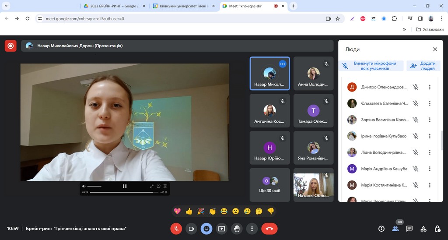Image resolution: width=448 pixels, height=240 pixels.
Task: Toggle the raise hand button
Action: 237,229
